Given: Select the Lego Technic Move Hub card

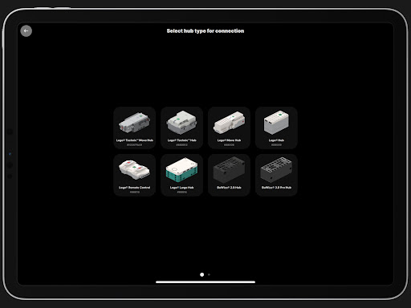Looking at the screenshot, I should [x=135, y=128].
